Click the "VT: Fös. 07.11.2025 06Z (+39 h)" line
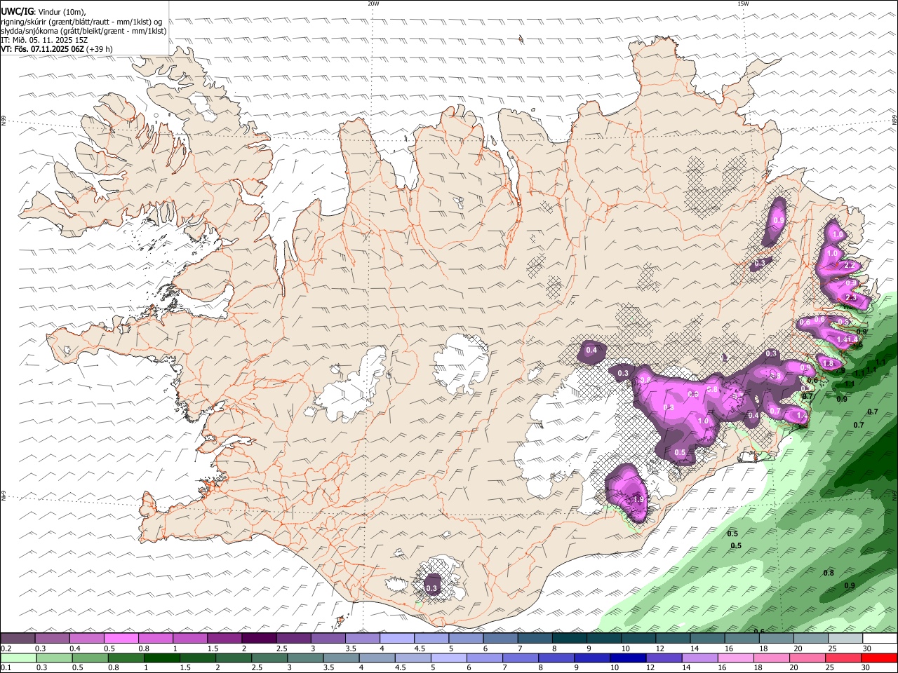The image size is (898, 673). 57,49
